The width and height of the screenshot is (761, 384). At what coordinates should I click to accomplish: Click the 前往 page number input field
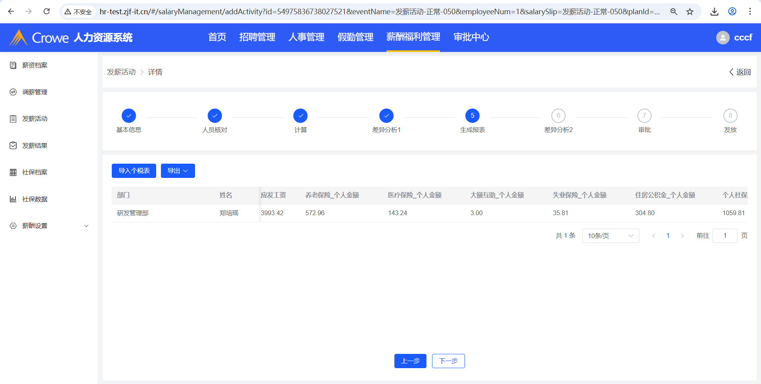tap(725, 236)
